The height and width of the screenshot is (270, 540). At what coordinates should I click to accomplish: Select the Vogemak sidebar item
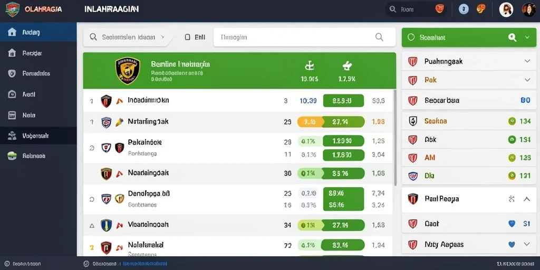38,136
